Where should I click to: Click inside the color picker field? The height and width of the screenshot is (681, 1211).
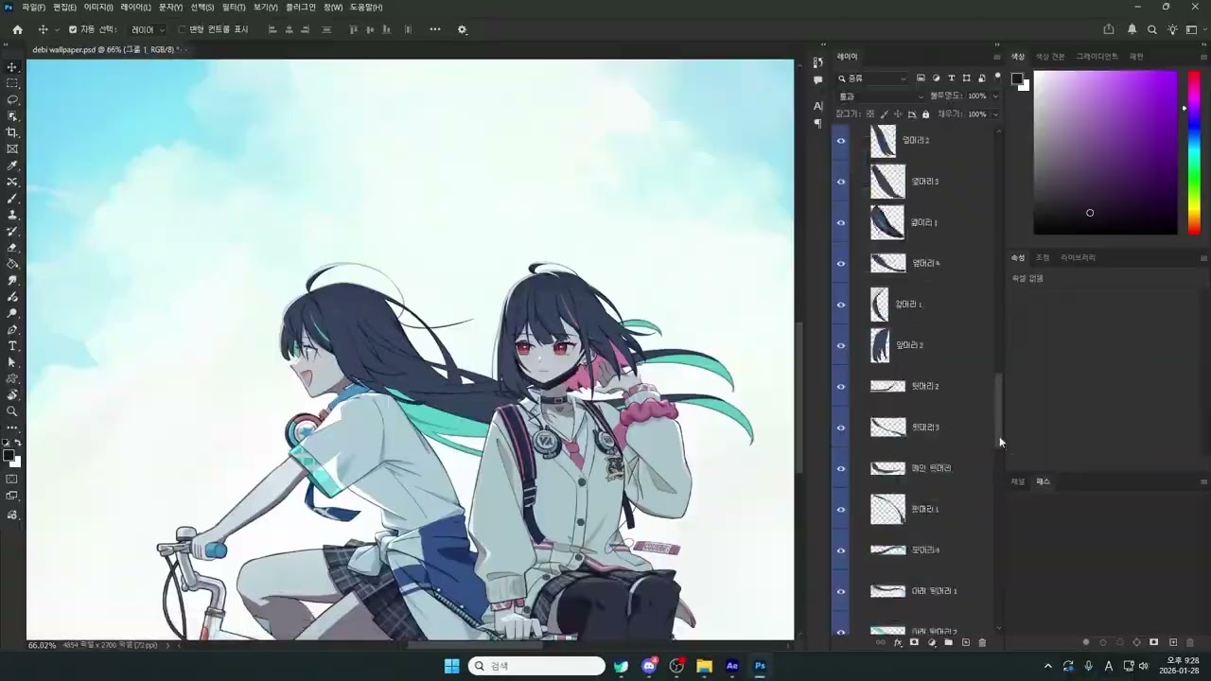[x=1105, y=152]
